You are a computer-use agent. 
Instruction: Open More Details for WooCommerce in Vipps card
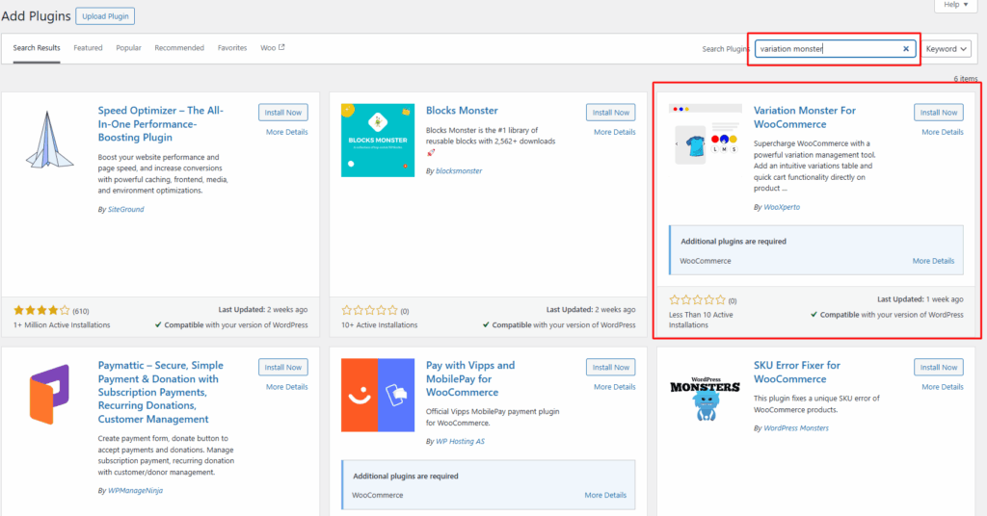(605, 495)
